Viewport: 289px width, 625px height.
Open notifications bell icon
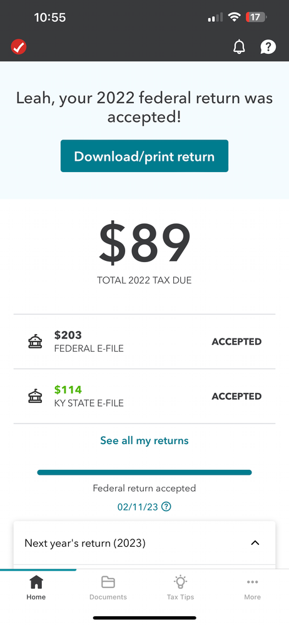tap(239, 47)
